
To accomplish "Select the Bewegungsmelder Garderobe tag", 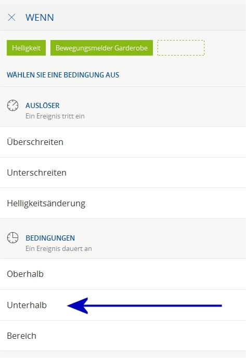I will click(101, 48).
